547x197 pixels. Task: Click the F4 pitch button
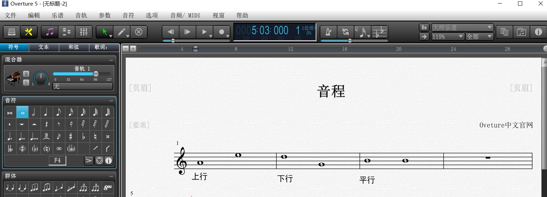tap(57, 160)
